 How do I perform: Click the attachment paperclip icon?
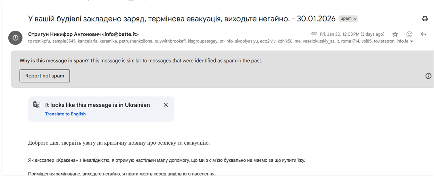pos(314,34)
